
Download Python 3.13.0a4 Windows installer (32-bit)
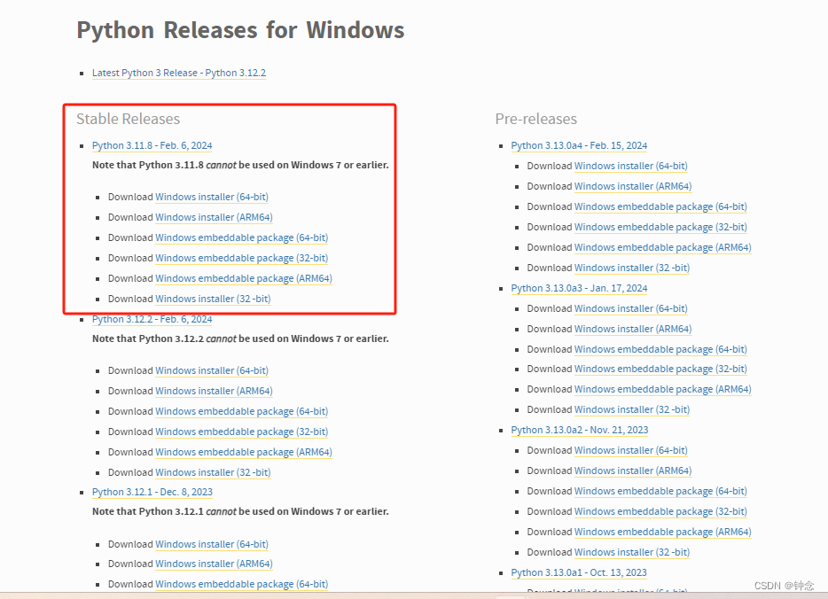coord(632,268)
